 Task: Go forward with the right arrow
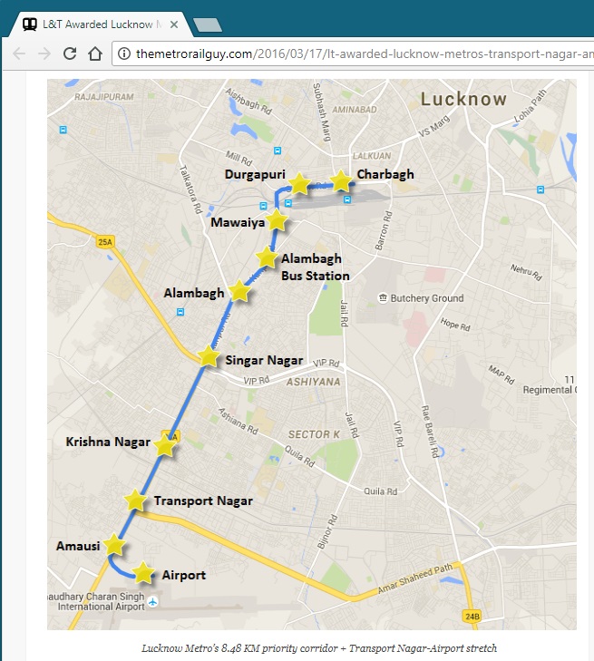coord(44,53)
